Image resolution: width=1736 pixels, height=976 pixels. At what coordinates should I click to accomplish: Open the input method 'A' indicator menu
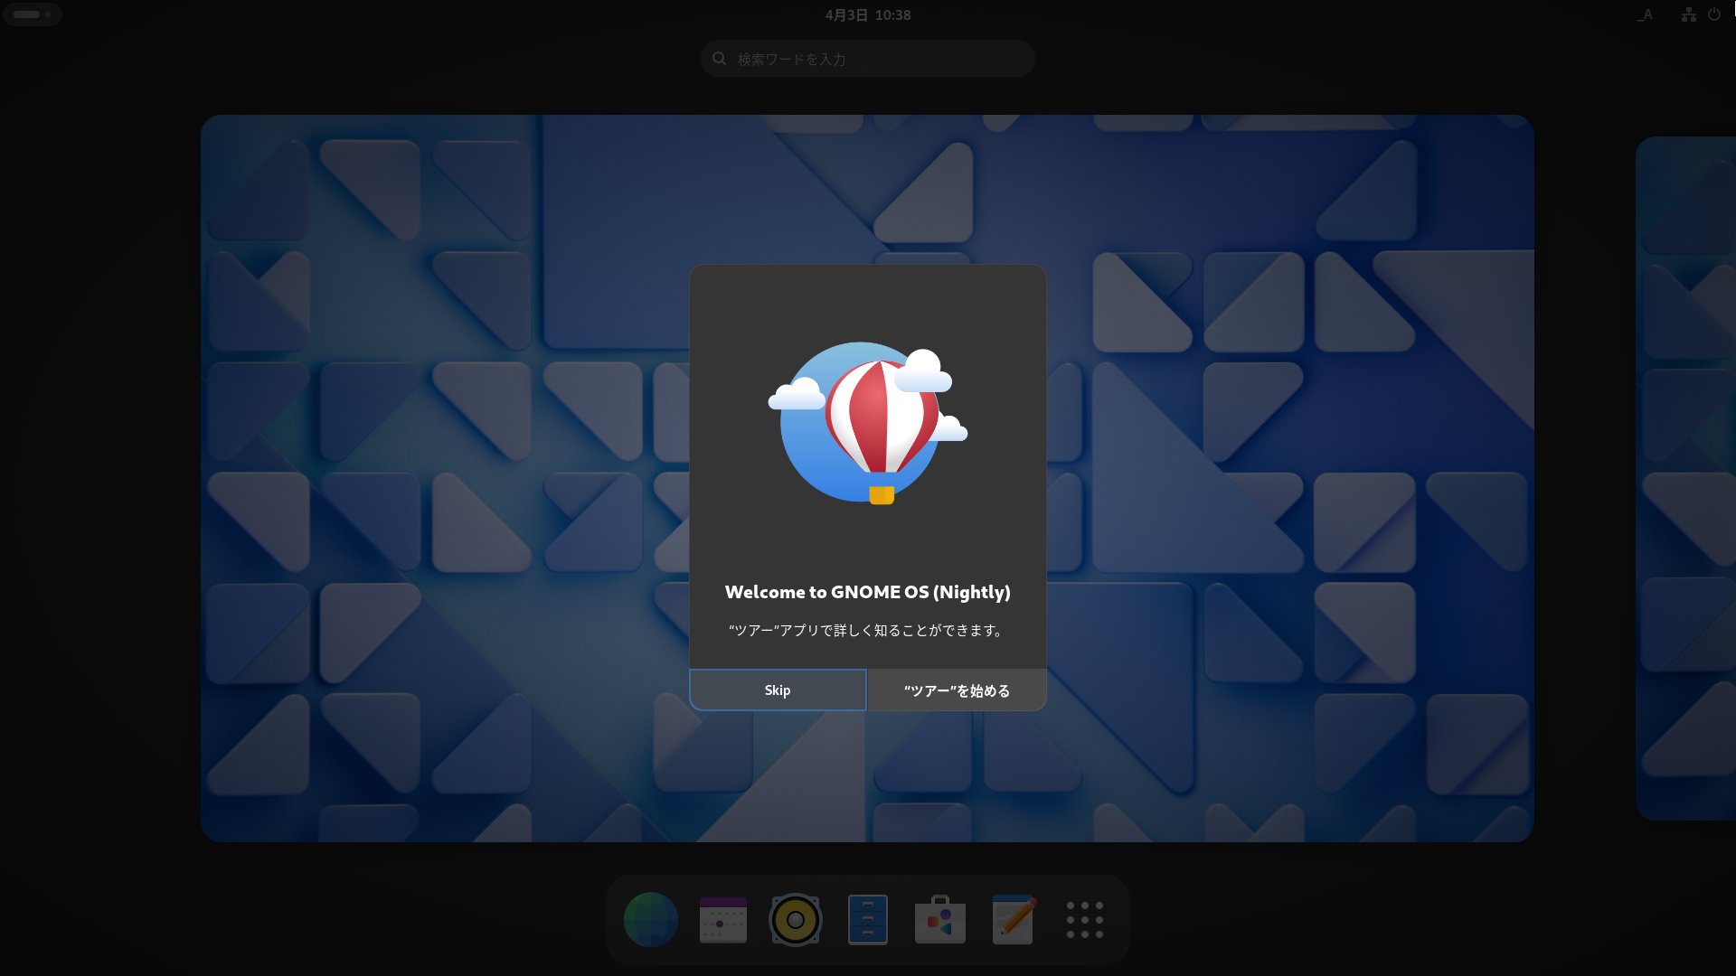pos(1645,14)
